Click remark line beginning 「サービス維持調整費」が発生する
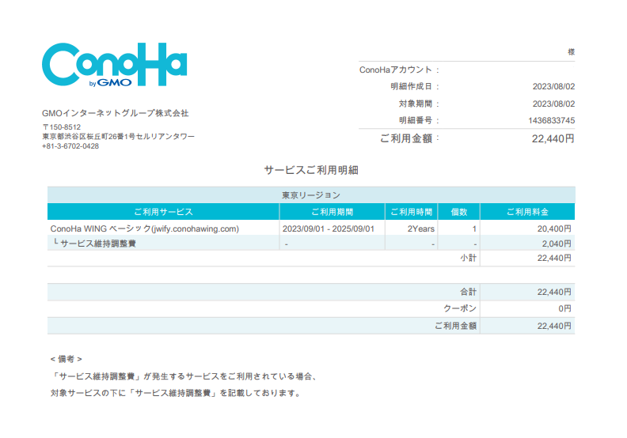The height and width of the screenshot is (438, 627). click(184, 376)
